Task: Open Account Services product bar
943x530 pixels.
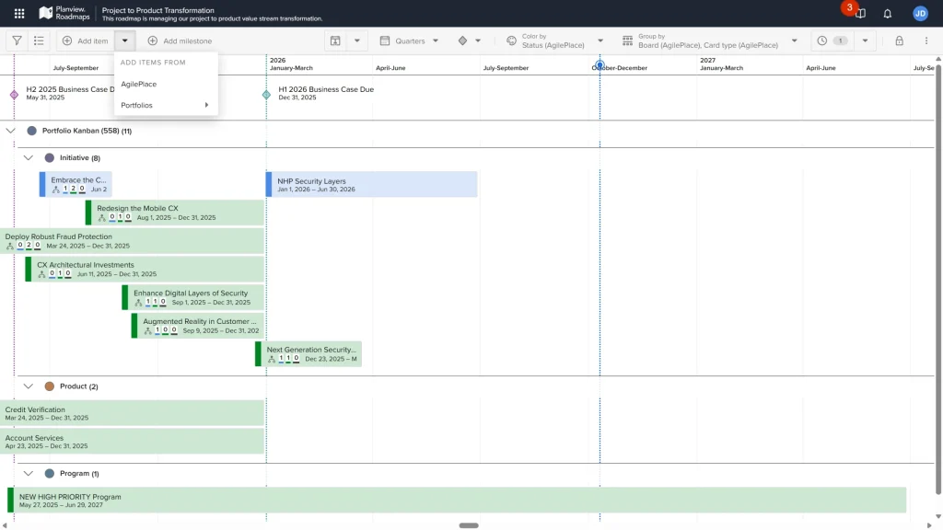Action: tap(132, 442)
